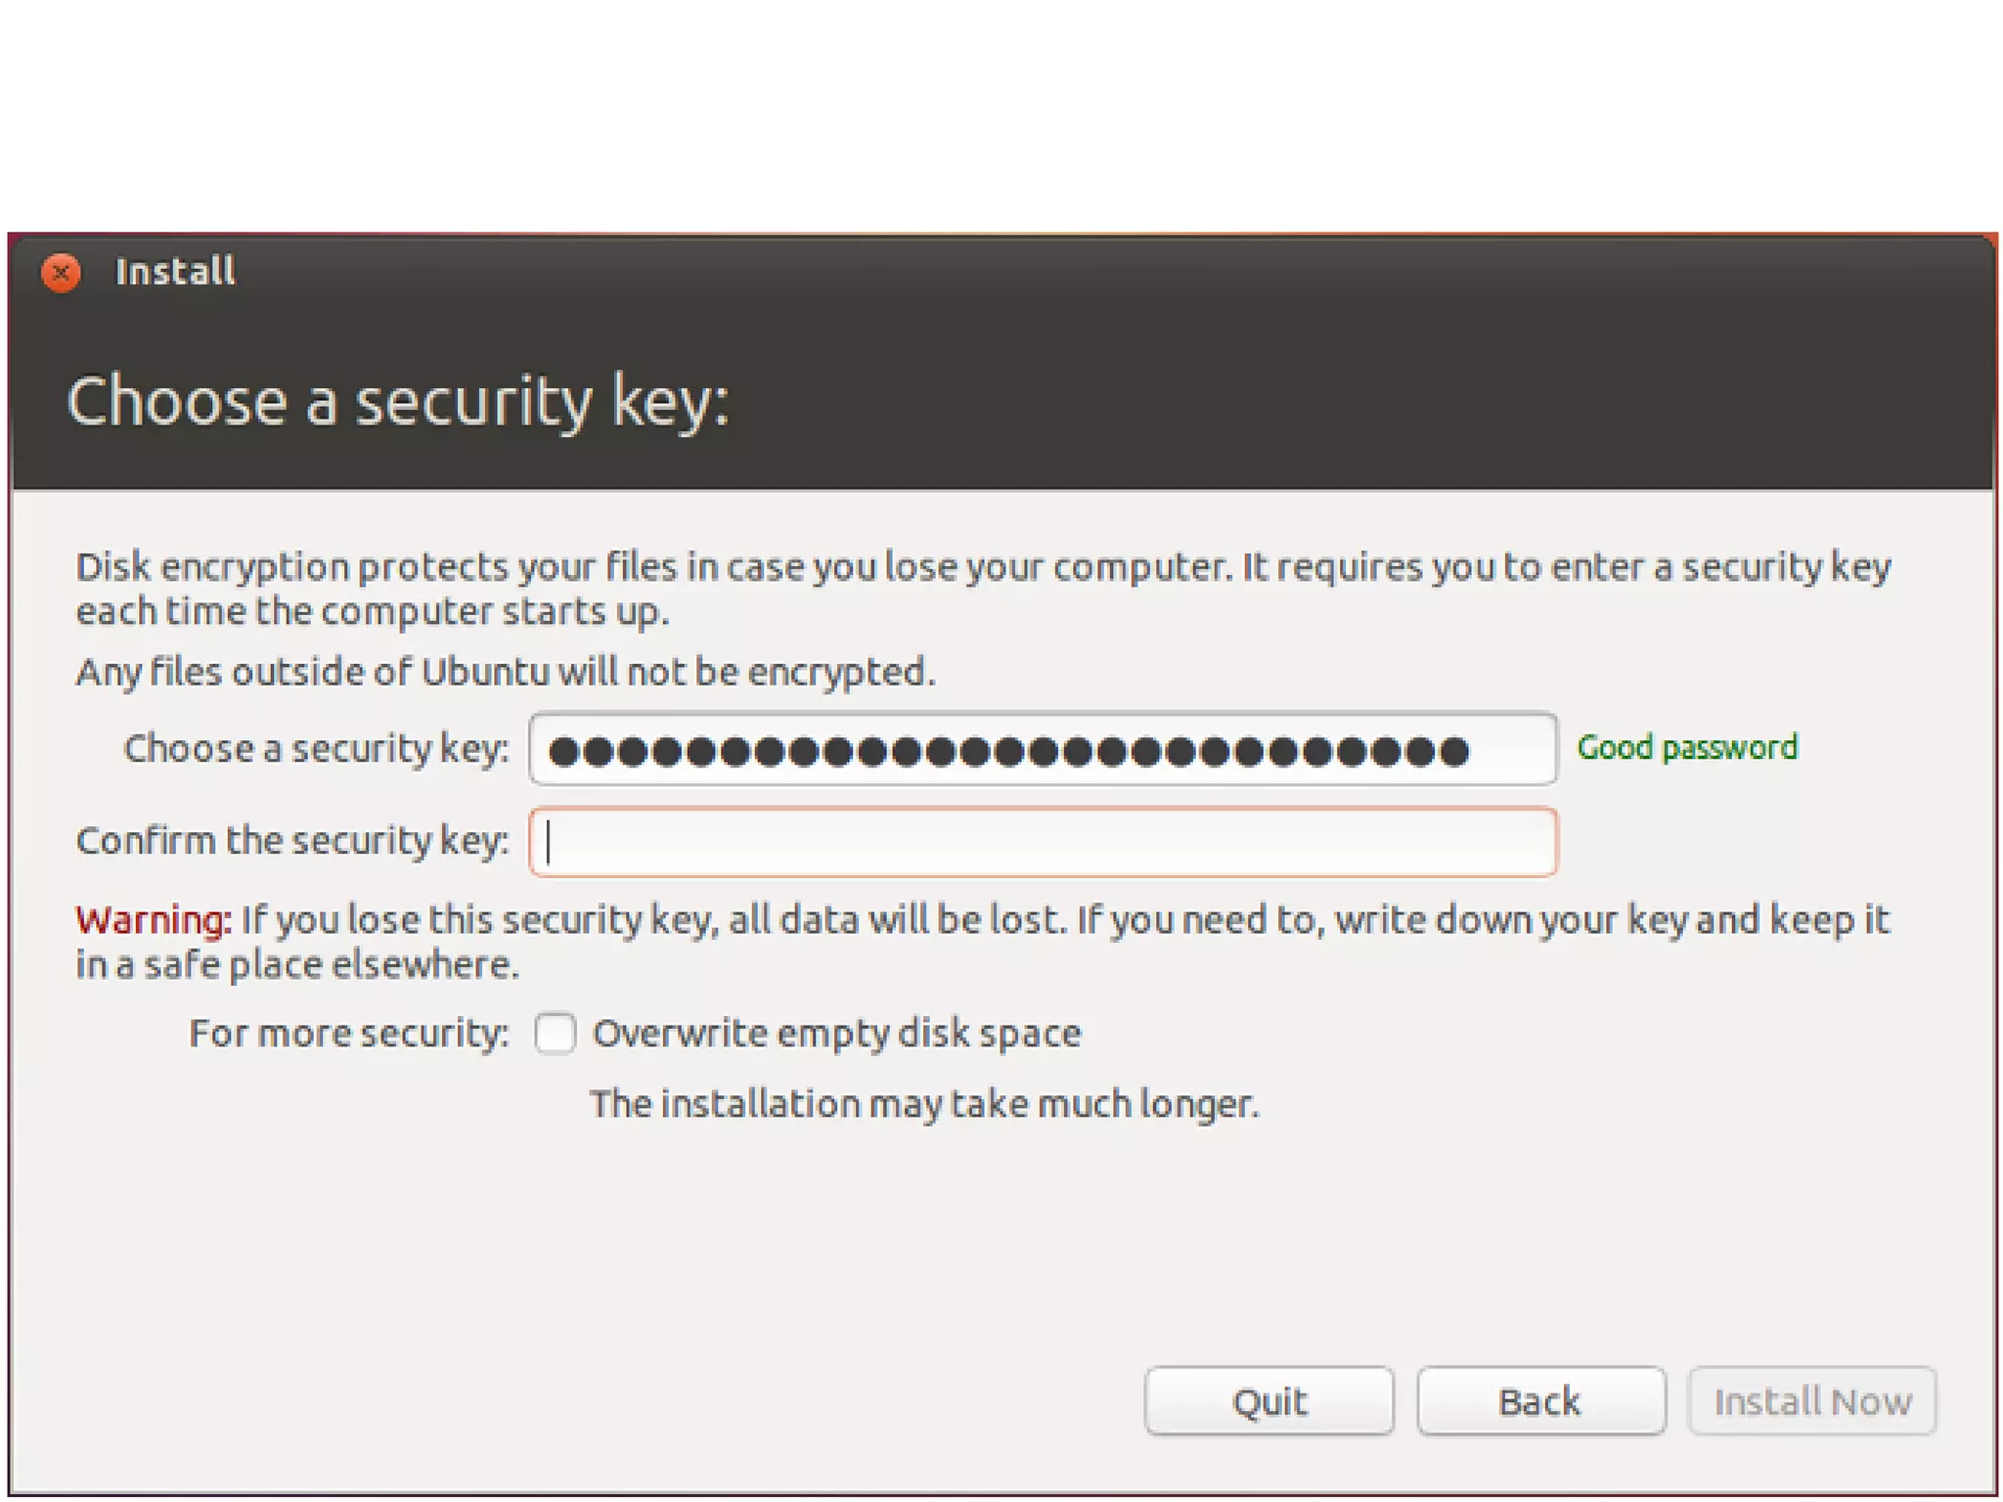Click the masked password dots in first field
The height and width of the screenshot is (1502, 2003).
[1007, 751]
